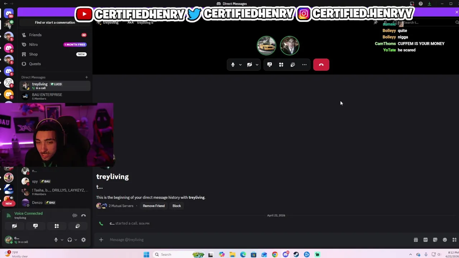This screenshot has width=459, height=258.
Task: Select treyliving direct message
Action: pos(55,86)
